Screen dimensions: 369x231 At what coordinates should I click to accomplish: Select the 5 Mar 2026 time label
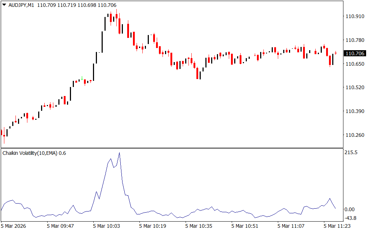[14, 226]
